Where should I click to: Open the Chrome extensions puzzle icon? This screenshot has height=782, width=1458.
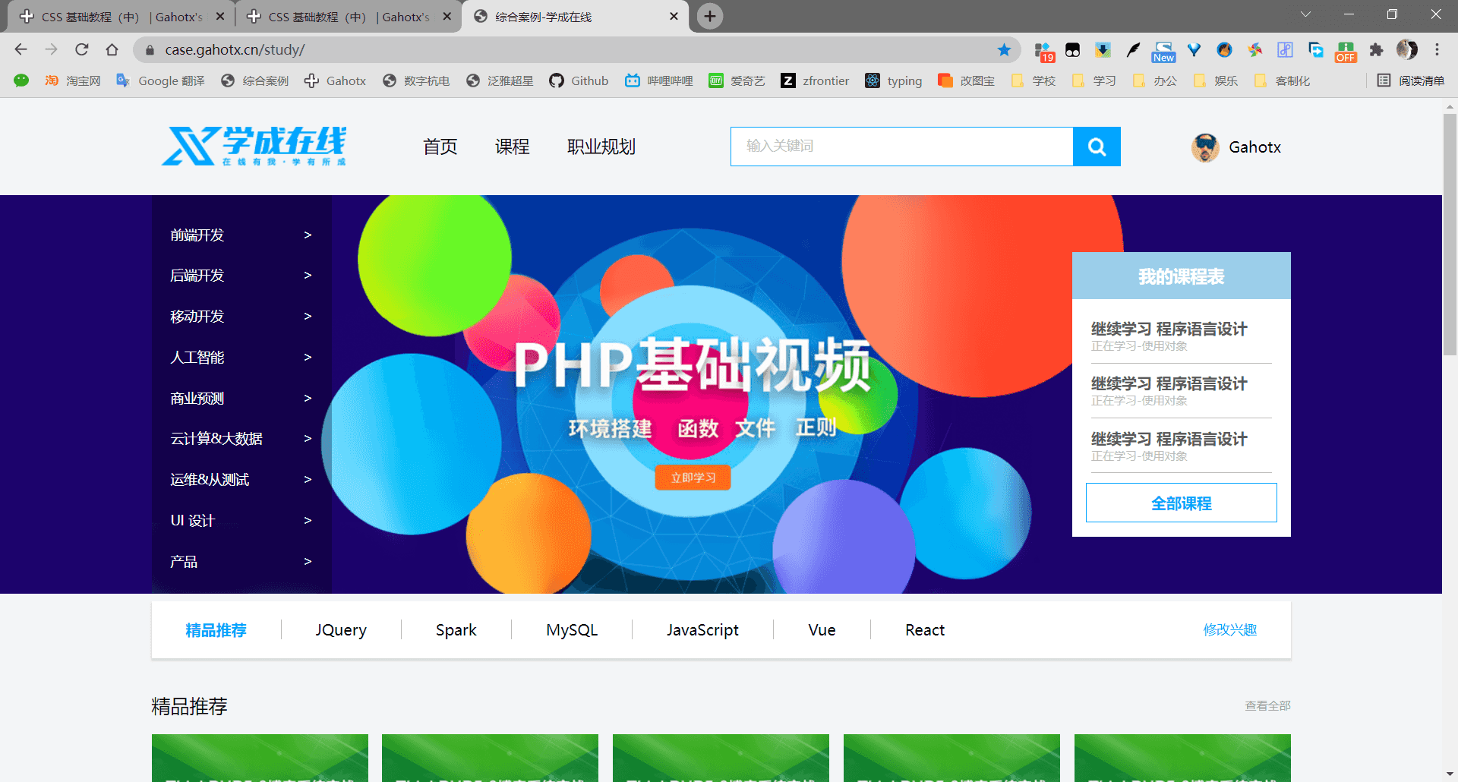tap(1376, 50)
